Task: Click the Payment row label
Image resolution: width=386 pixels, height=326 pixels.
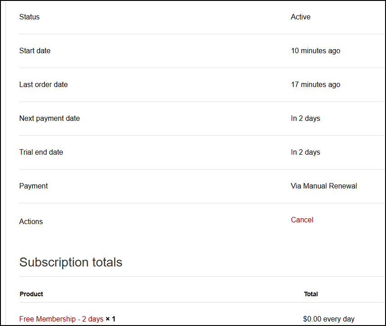Action: (x=33, y=186)
